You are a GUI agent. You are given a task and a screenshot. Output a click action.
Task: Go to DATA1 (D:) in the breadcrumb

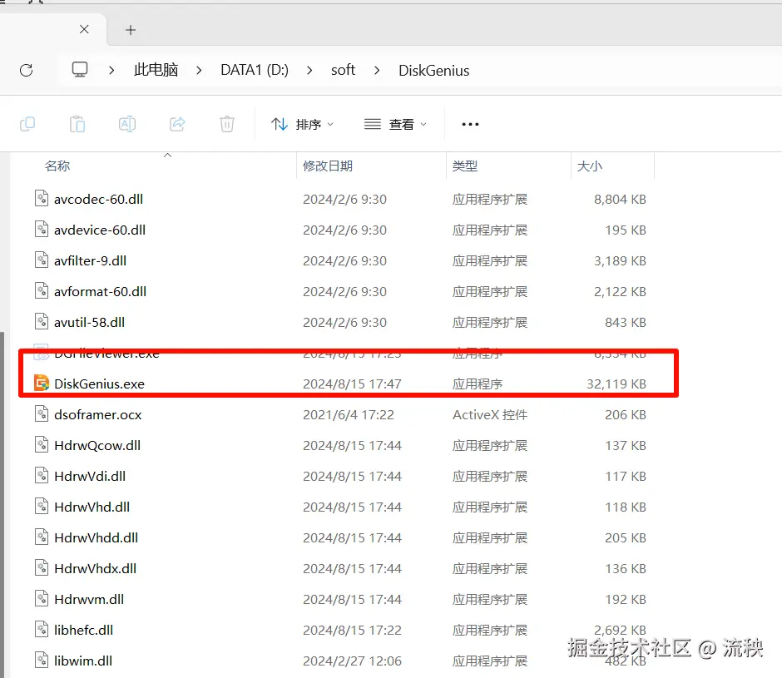[255, 70]
